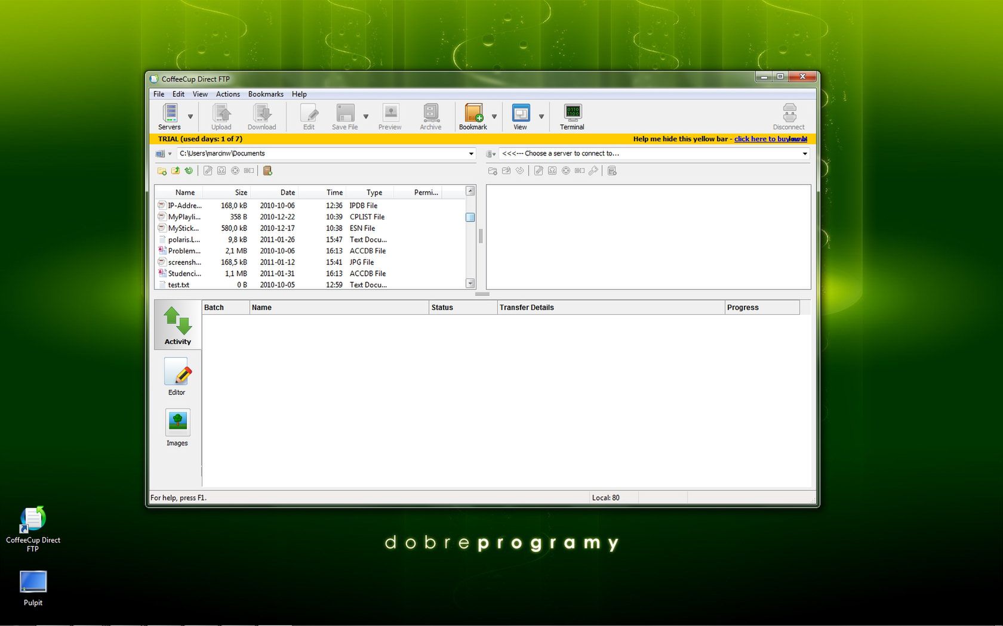The image size is (1003, 626).
Task: Select the file 'test.txt'
Action: tap(179, 285)
